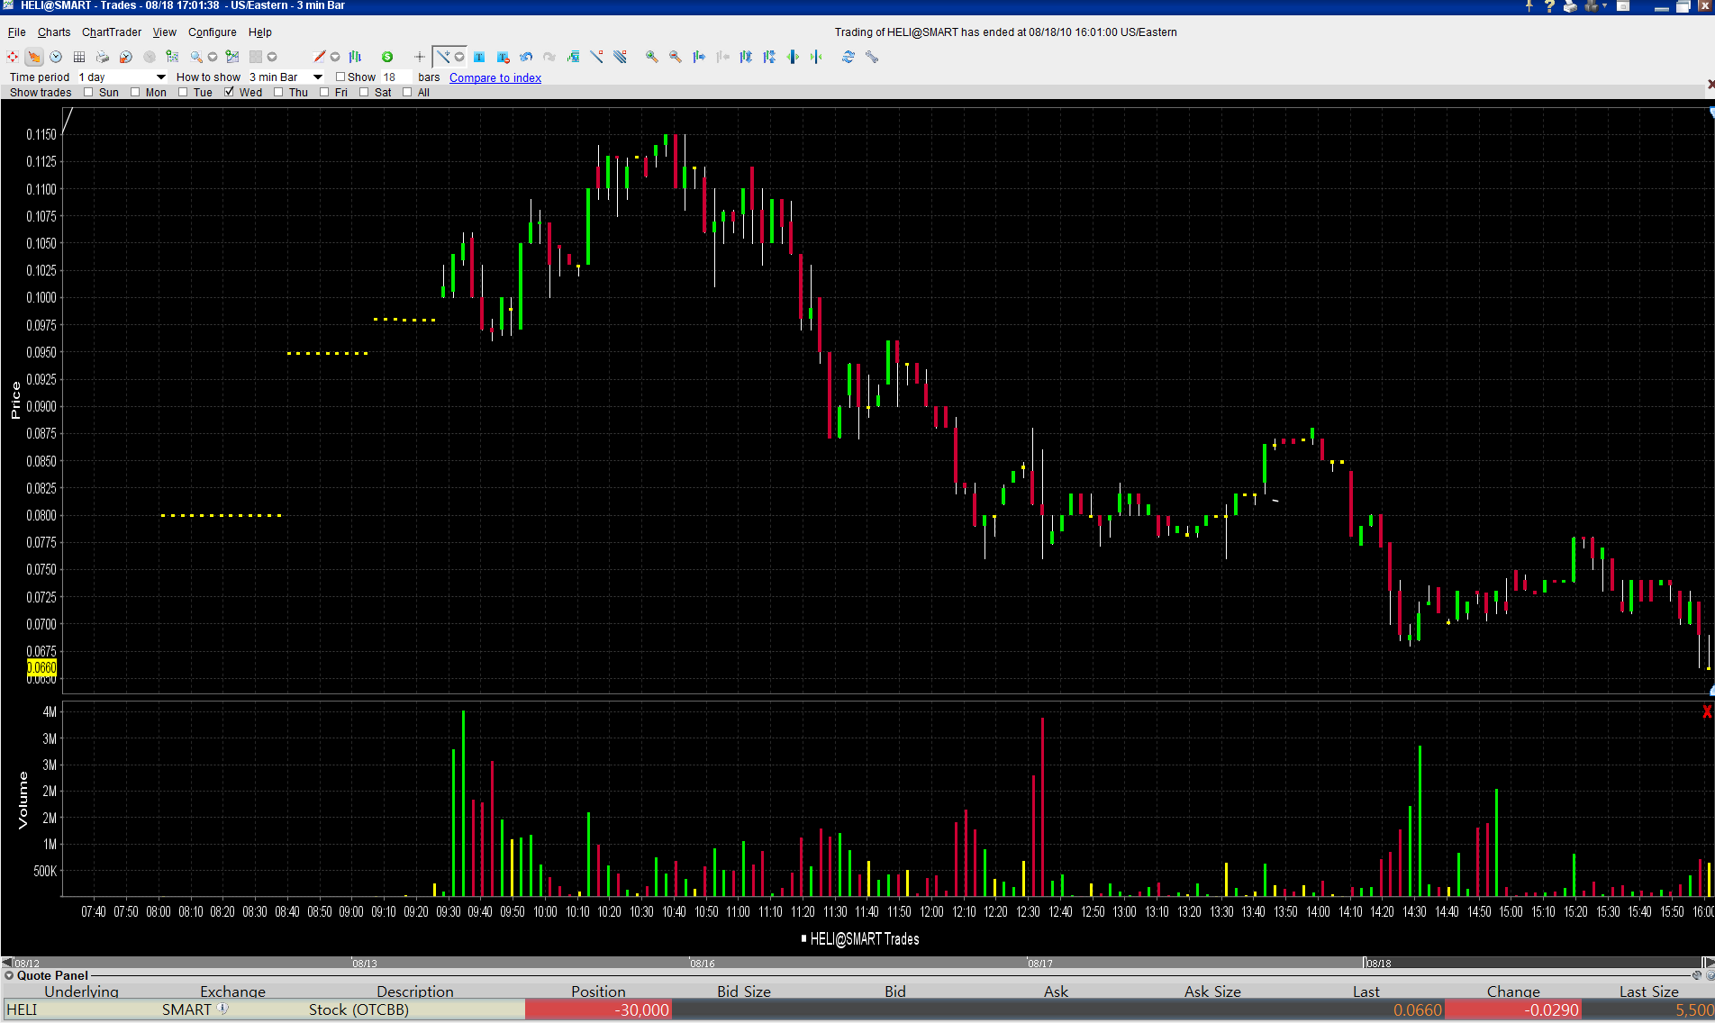Screen dimensions: 1715x1023
Task: Click the printer icon in toolbar
Action: [103, 57]
